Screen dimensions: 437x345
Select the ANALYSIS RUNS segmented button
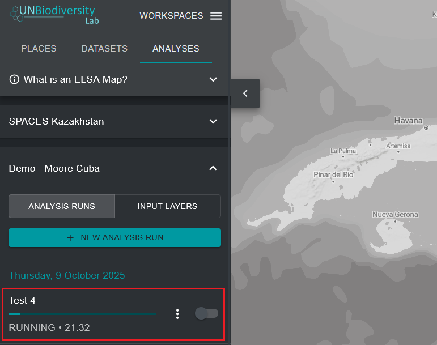click(62, 206)
